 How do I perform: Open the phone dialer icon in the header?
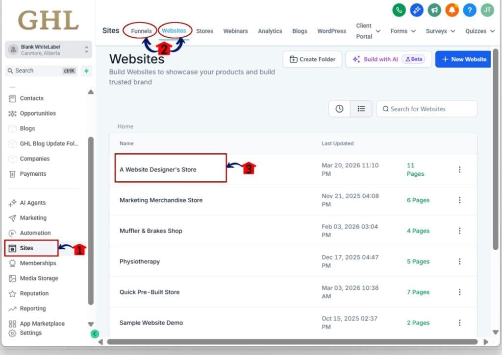coord(400,10)
